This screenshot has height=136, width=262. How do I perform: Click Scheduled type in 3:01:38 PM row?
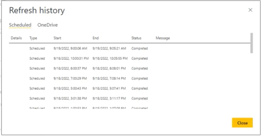(x=37, y=98)
